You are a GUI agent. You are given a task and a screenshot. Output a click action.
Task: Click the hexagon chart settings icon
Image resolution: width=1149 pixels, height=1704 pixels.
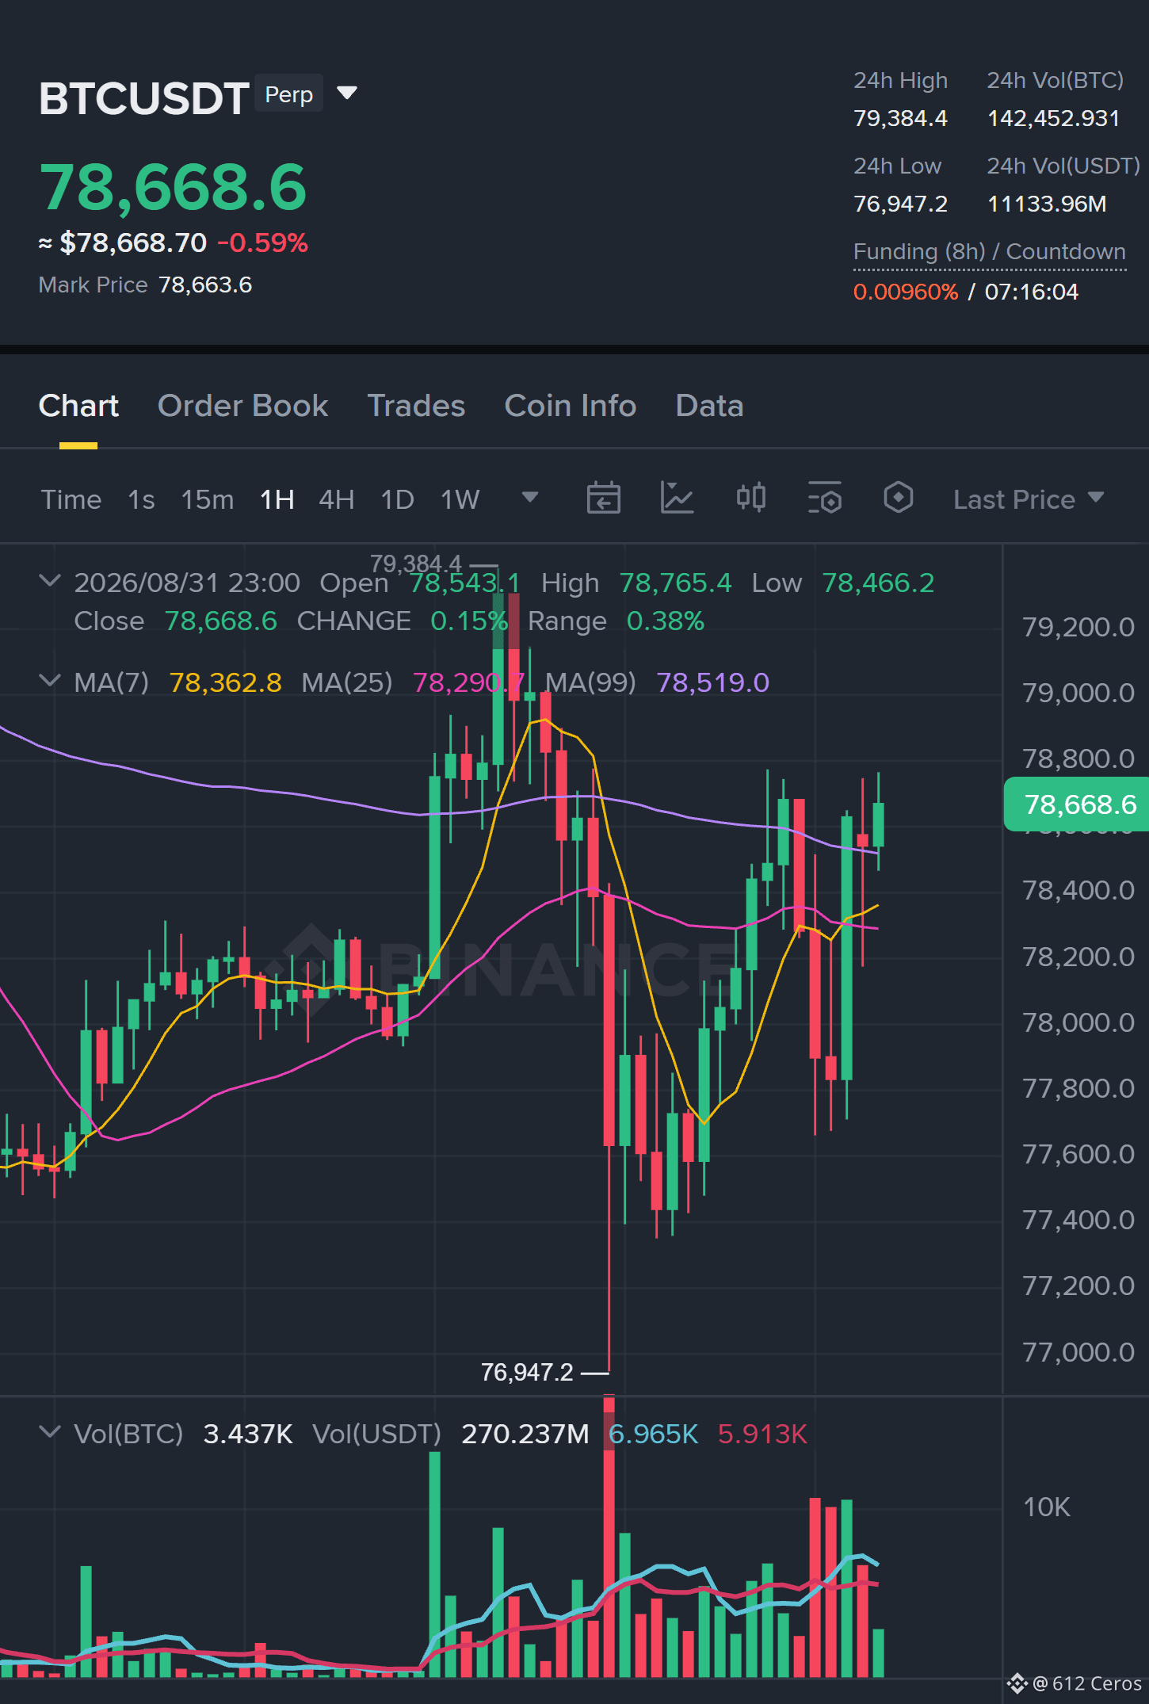click(x=898, y=499)
